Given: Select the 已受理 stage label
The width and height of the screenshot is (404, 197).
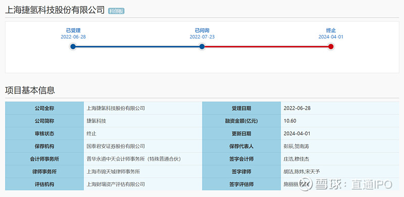Looking at the screenshot, I should click(x=73, y=31).
